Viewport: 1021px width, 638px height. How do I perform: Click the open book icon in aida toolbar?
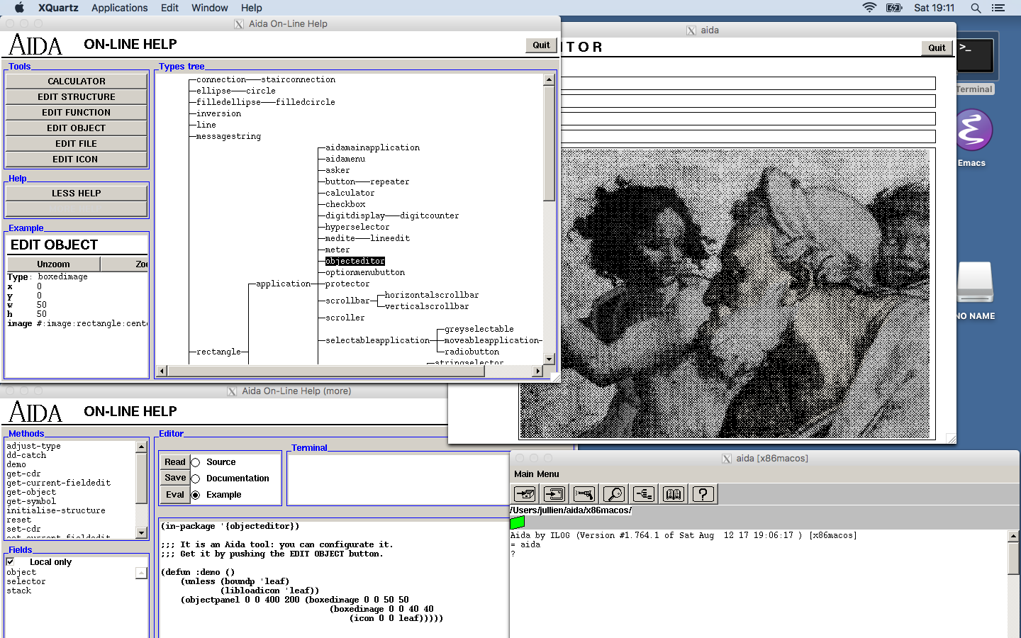(x=674, y=494)
